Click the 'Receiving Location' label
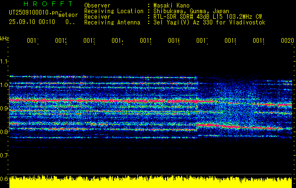 pos(114,11)
